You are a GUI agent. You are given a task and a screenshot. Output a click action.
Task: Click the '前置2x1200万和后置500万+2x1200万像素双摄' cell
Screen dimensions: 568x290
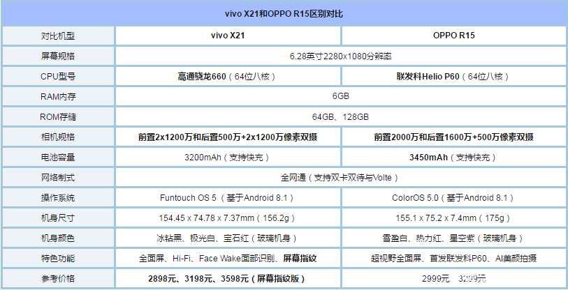[x=228, y=137]
